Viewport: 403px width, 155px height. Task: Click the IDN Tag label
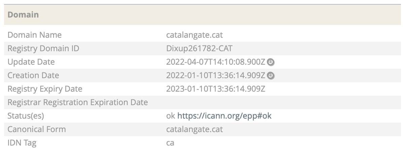[x=22, y=143]
